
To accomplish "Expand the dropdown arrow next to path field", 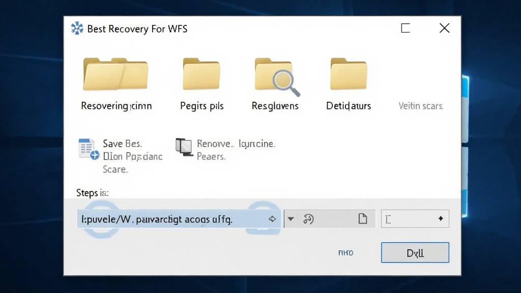I will tap(291, 219).
